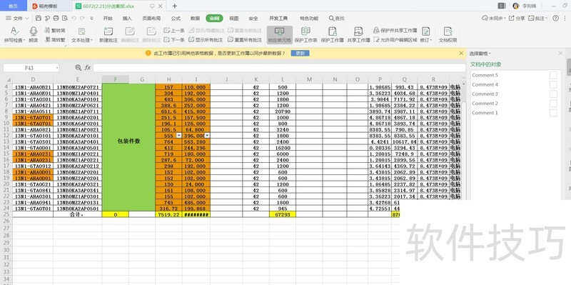
Task: Click the 更新 button in notification bar
Action: tap(300, 53)
